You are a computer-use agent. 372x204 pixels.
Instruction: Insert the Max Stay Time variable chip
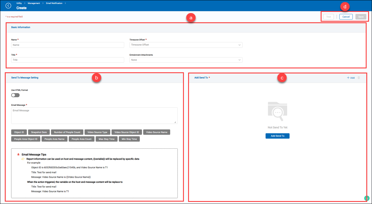[x=107, y=139]
